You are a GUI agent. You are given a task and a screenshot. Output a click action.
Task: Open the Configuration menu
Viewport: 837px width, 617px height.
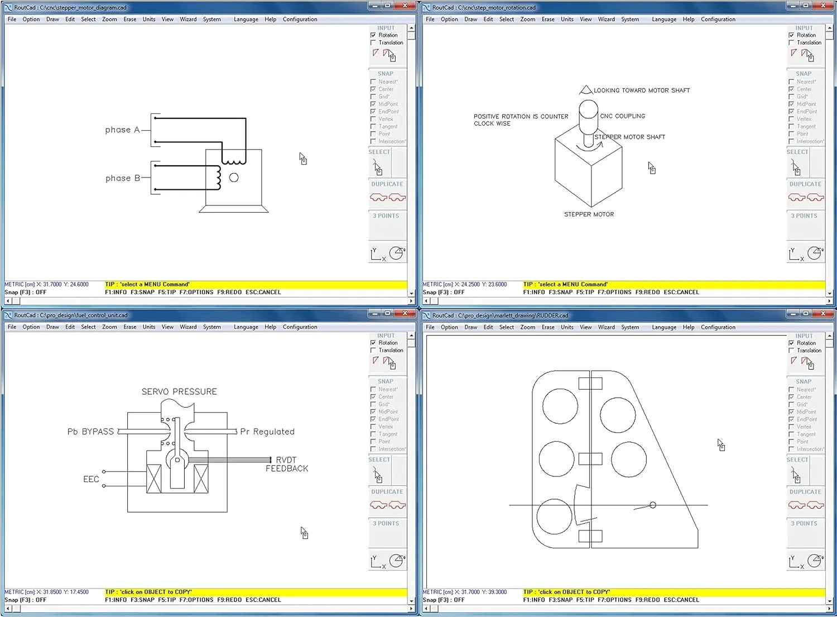pyautogui.click(x=300, y=19)
